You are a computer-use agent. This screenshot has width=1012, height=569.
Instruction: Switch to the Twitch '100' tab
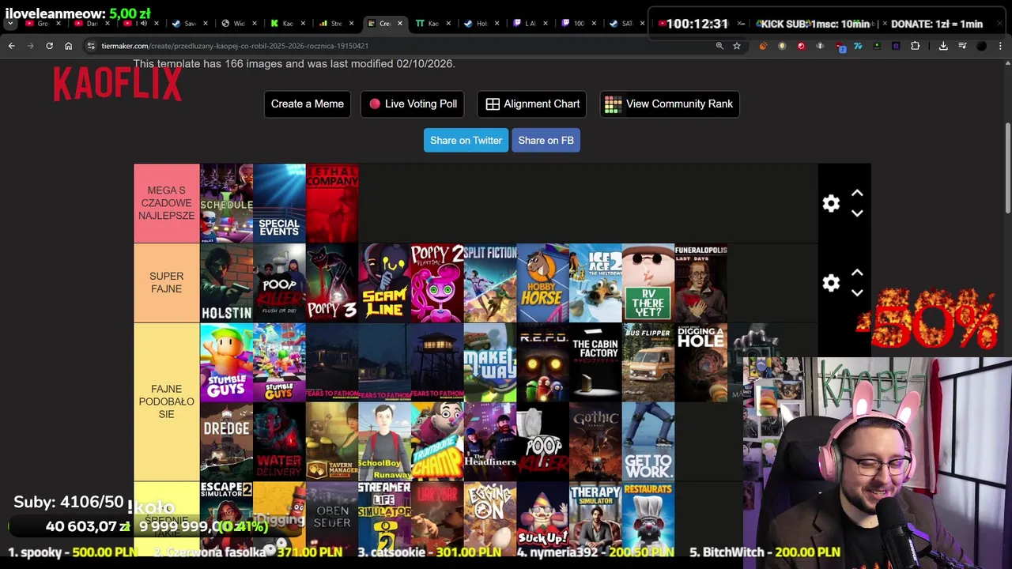(x=578, y=24)
